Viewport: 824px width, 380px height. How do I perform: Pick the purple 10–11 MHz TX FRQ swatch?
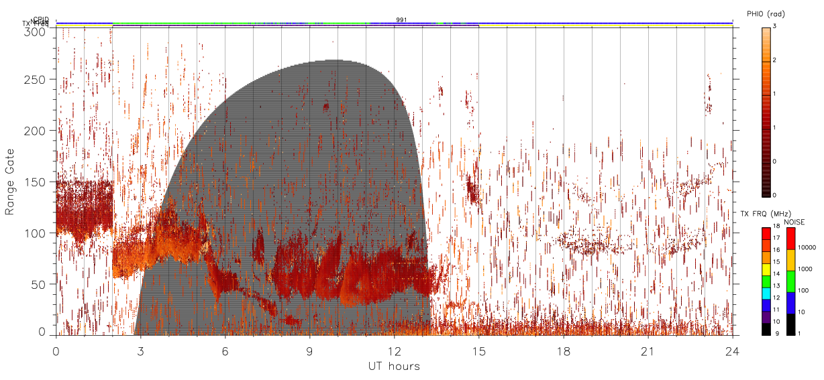[766, 316]
